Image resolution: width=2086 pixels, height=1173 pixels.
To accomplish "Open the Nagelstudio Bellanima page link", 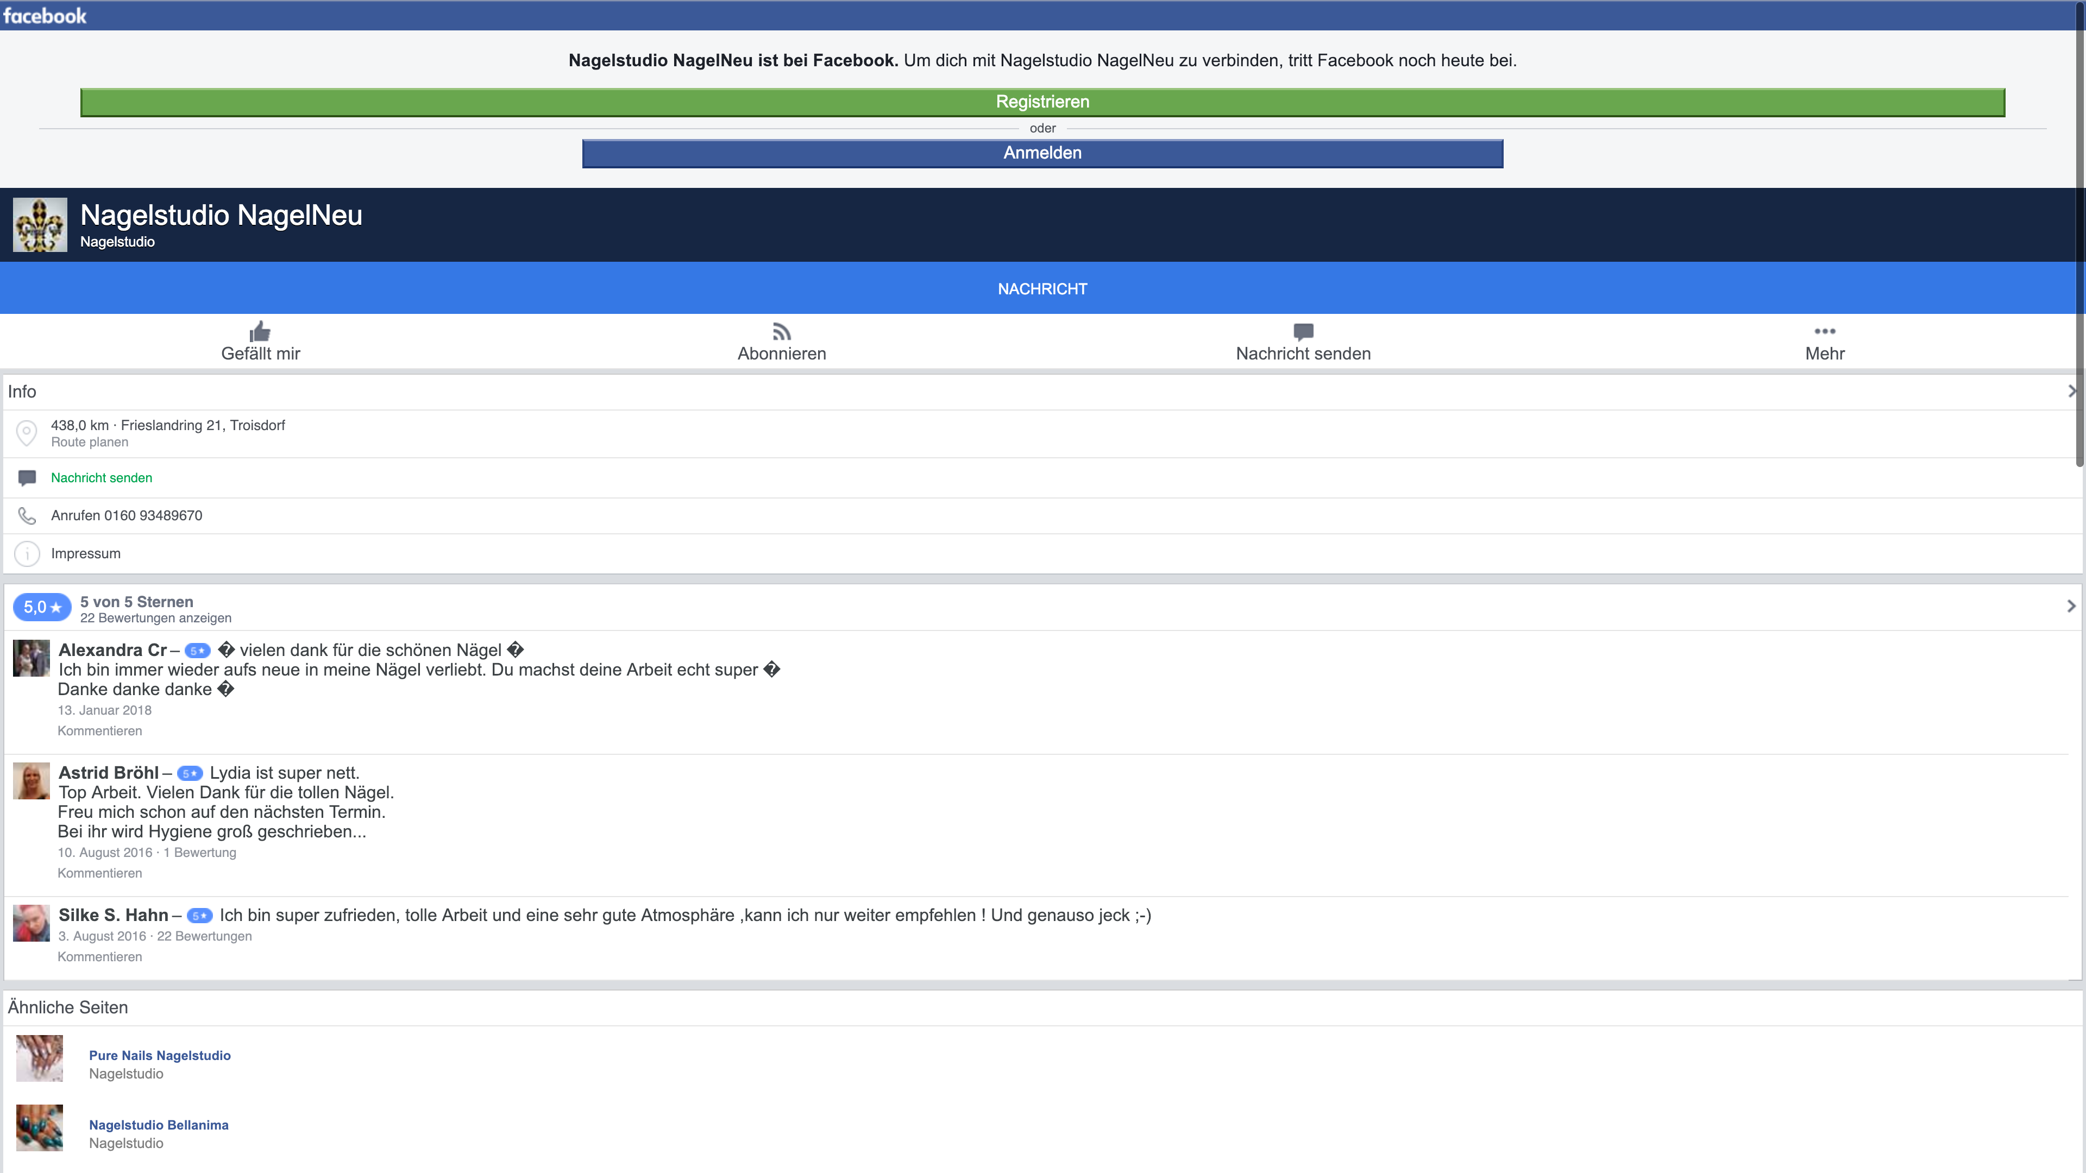I will click(x=159, y=1125).
